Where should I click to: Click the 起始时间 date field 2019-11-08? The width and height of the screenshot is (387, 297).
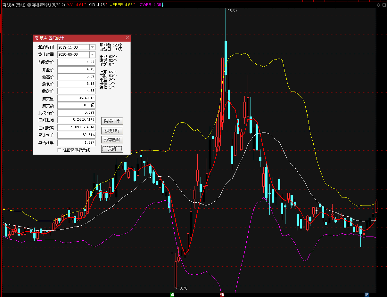[x=74, y=47]
